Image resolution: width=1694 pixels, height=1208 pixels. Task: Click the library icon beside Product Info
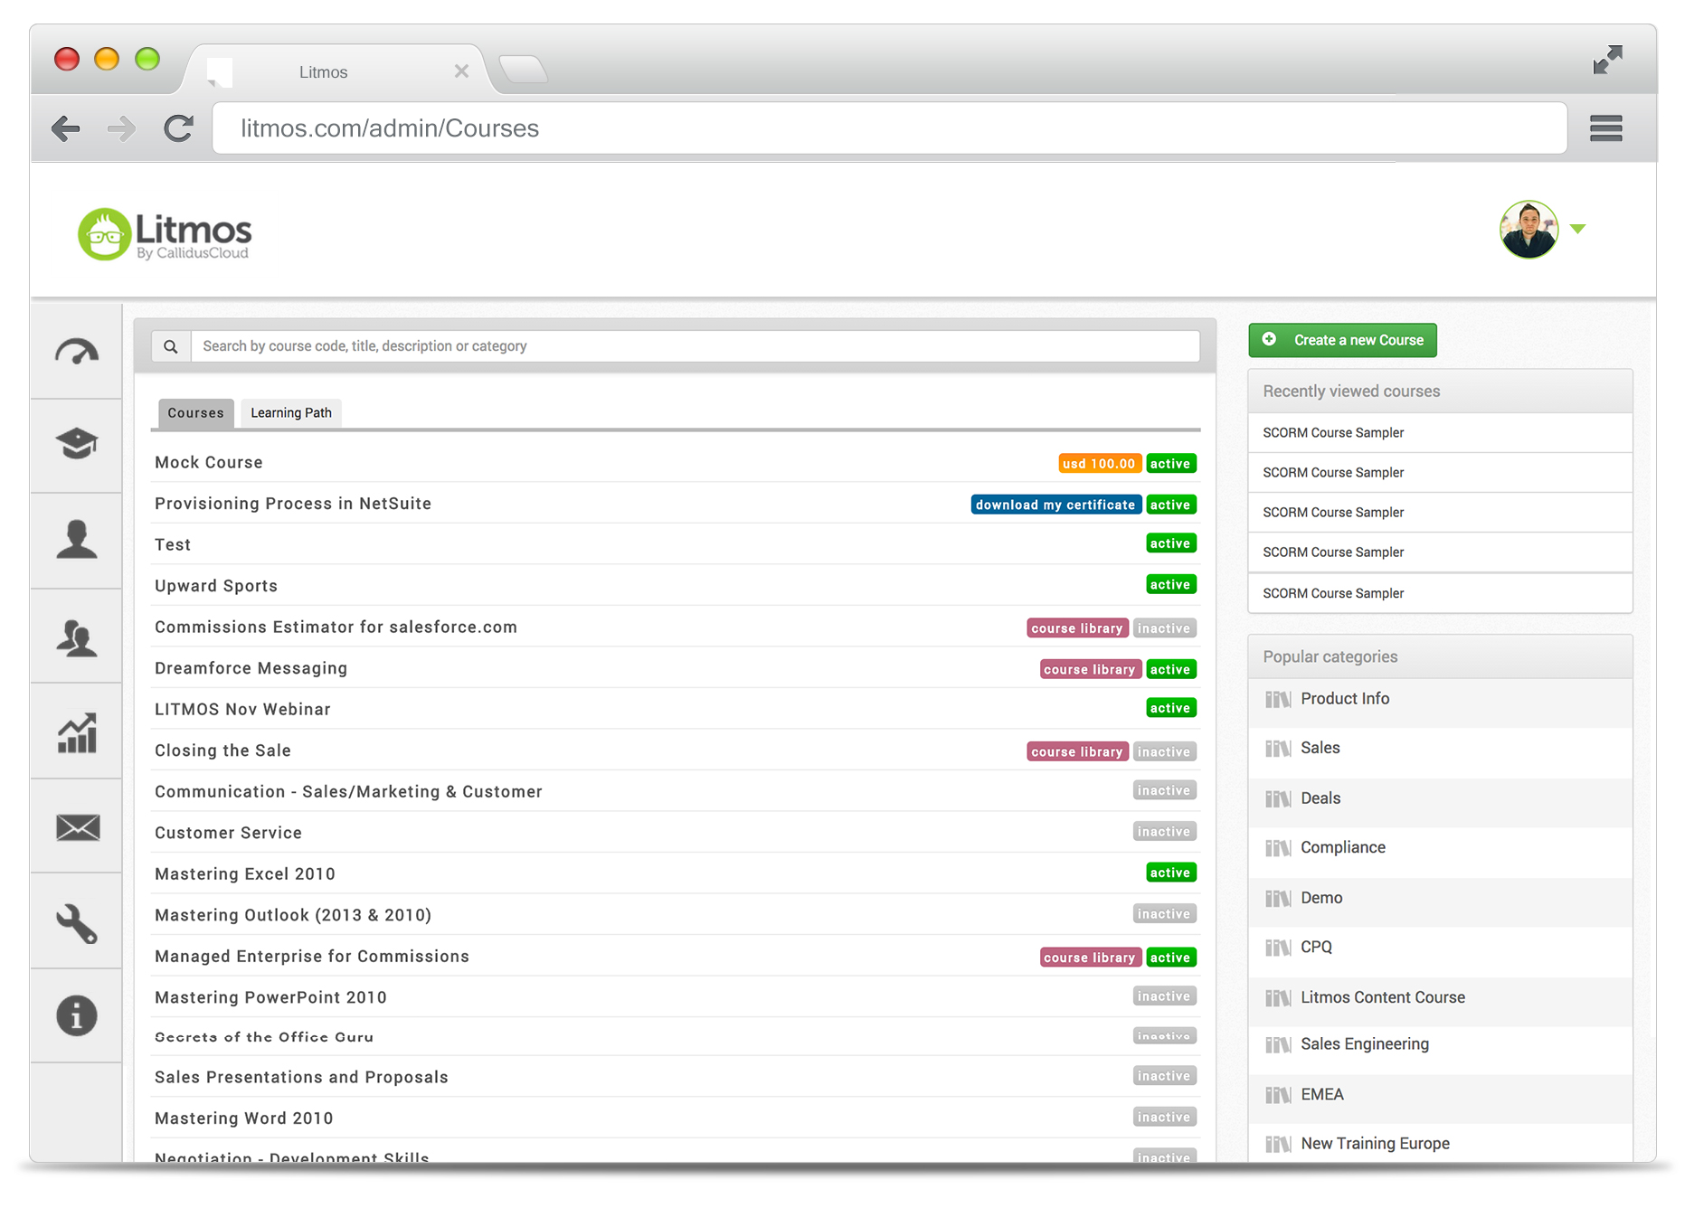click(x=1278, y=700)
